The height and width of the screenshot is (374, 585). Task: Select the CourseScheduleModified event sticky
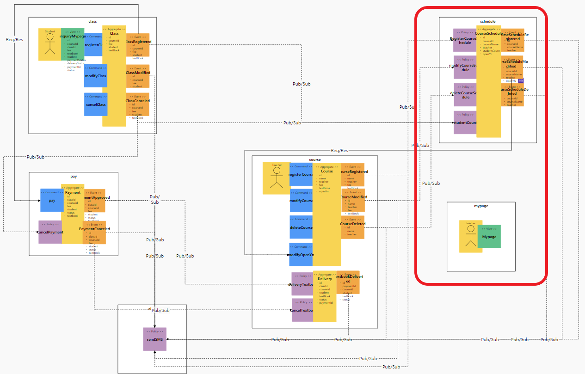point(512,67)
